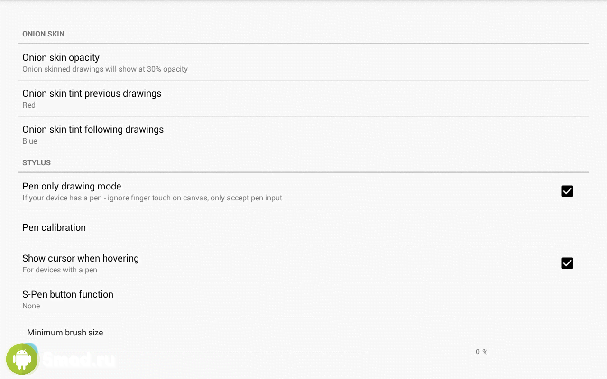
Task: Click the 5mod.ru watermark text
Action: 80,361
